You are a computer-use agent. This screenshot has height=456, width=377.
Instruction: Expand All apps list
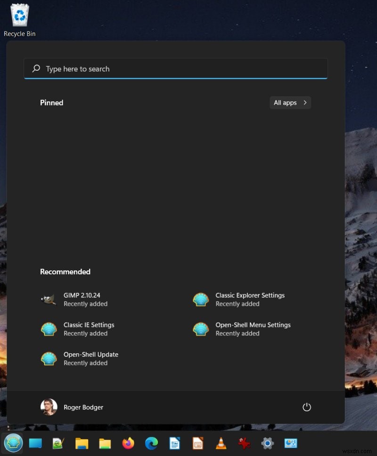click(x=290, y=103)
